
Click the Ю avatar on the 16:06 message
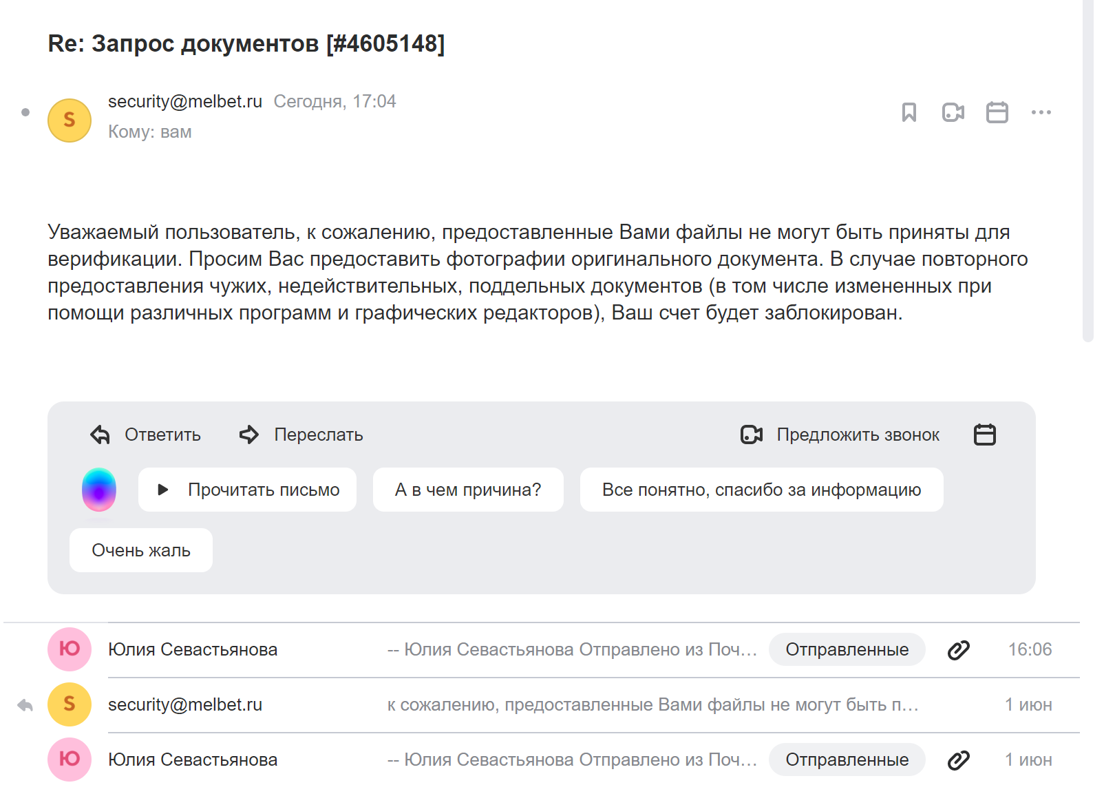tap(70, 649)
